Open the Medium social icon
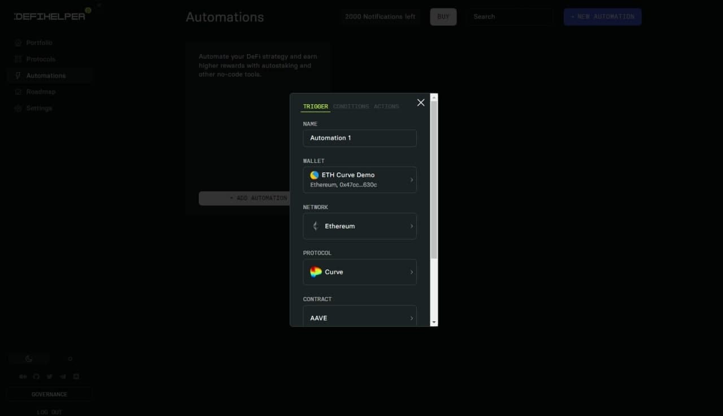Image resolution: width=723 pixels, height=416 pixels. point(23,377)
